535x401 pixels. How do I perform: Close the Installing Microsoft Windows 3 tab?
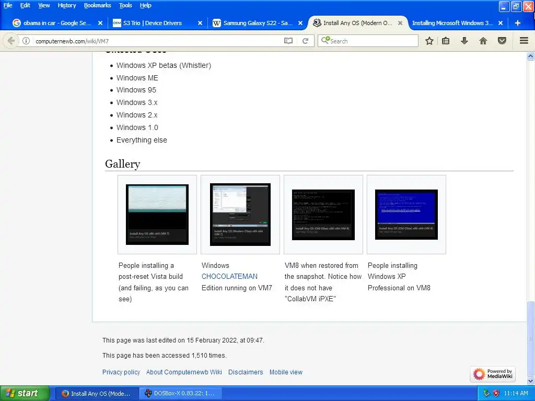(501, 23)
